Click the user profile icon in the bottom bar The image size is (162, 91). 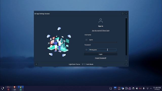coord(126,64)
